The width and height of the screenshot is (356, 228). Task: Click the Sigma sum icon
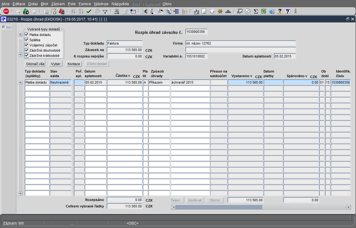coord(256,11)
